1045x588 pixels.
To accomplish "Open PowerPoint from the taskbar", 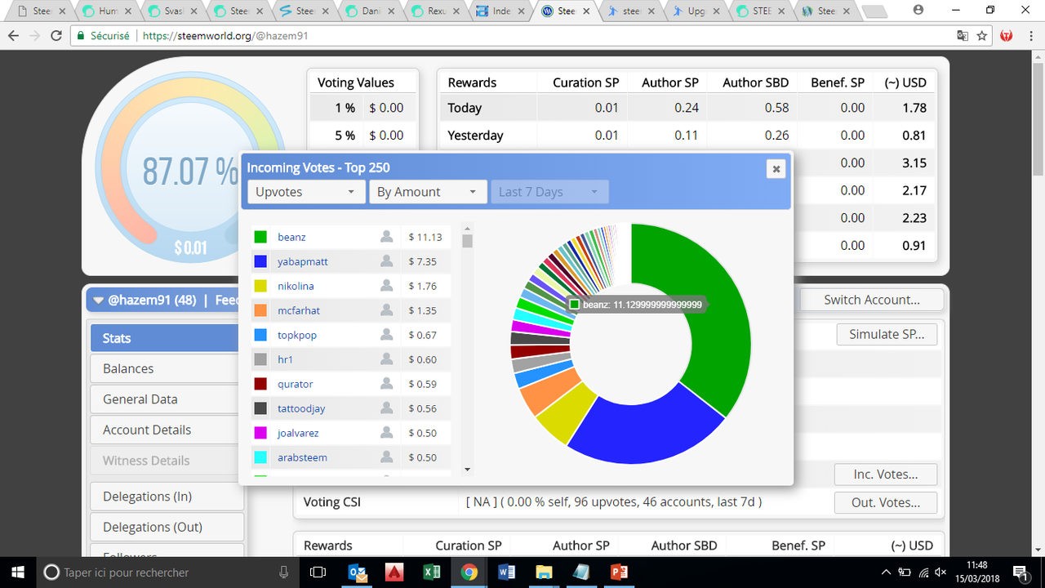I will (618, 572).
